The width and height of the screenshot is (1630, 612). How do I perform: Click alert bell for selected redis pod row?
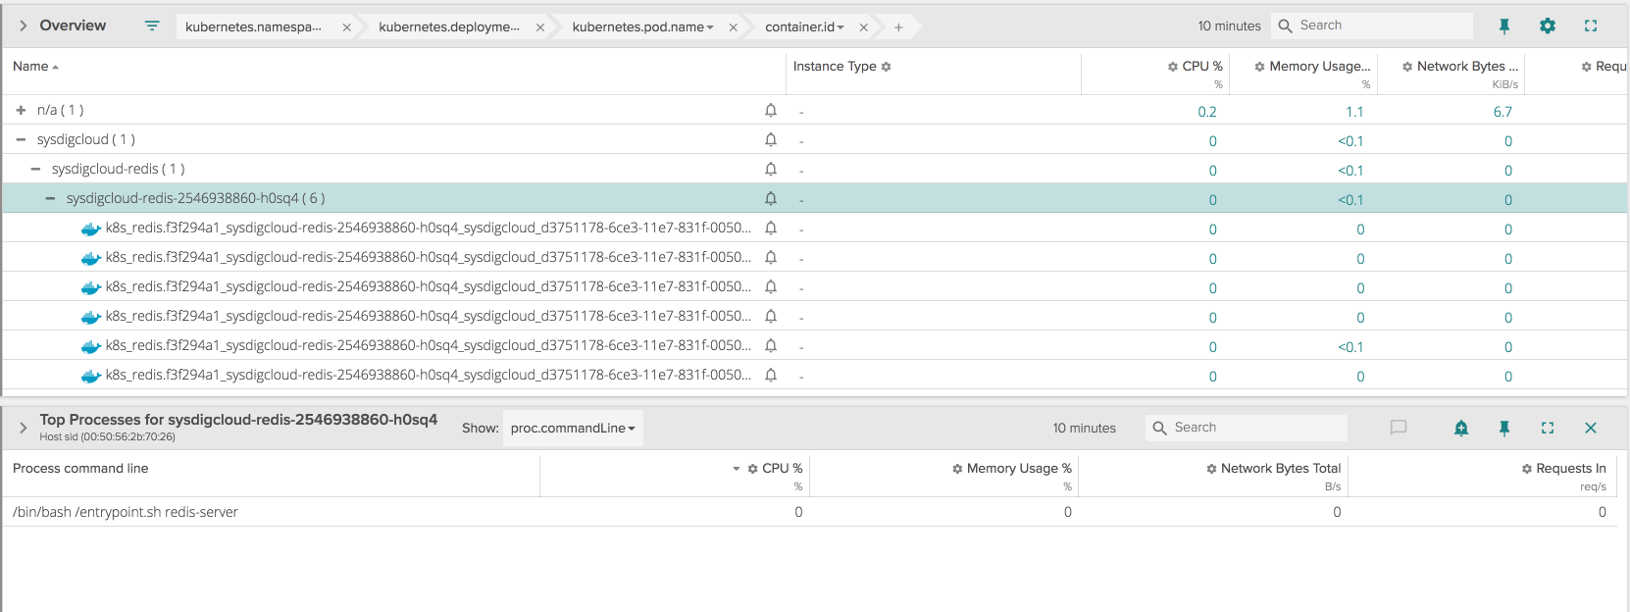771,198
